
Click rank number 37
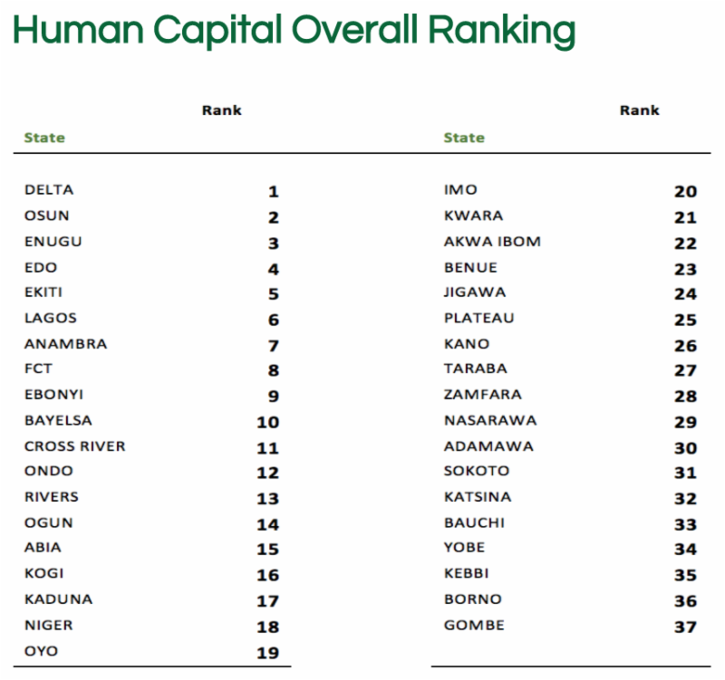pos(685,627)
